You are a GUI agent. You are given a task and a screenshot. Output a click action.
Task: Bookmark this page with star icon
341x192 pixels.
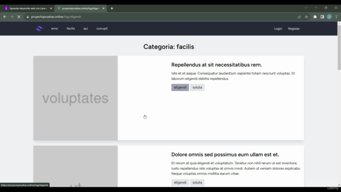306,17
